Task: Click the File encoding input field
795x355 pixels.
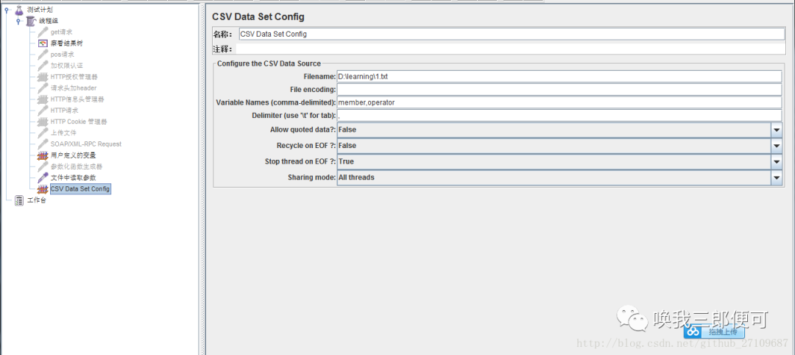Action: (x=559, y=90)
